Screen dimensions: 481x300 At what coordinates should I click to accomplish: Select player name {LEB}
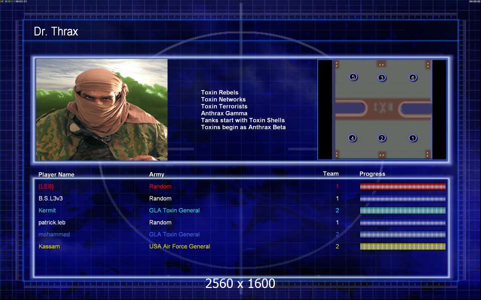pyautogui.click(x=46, y=186)
